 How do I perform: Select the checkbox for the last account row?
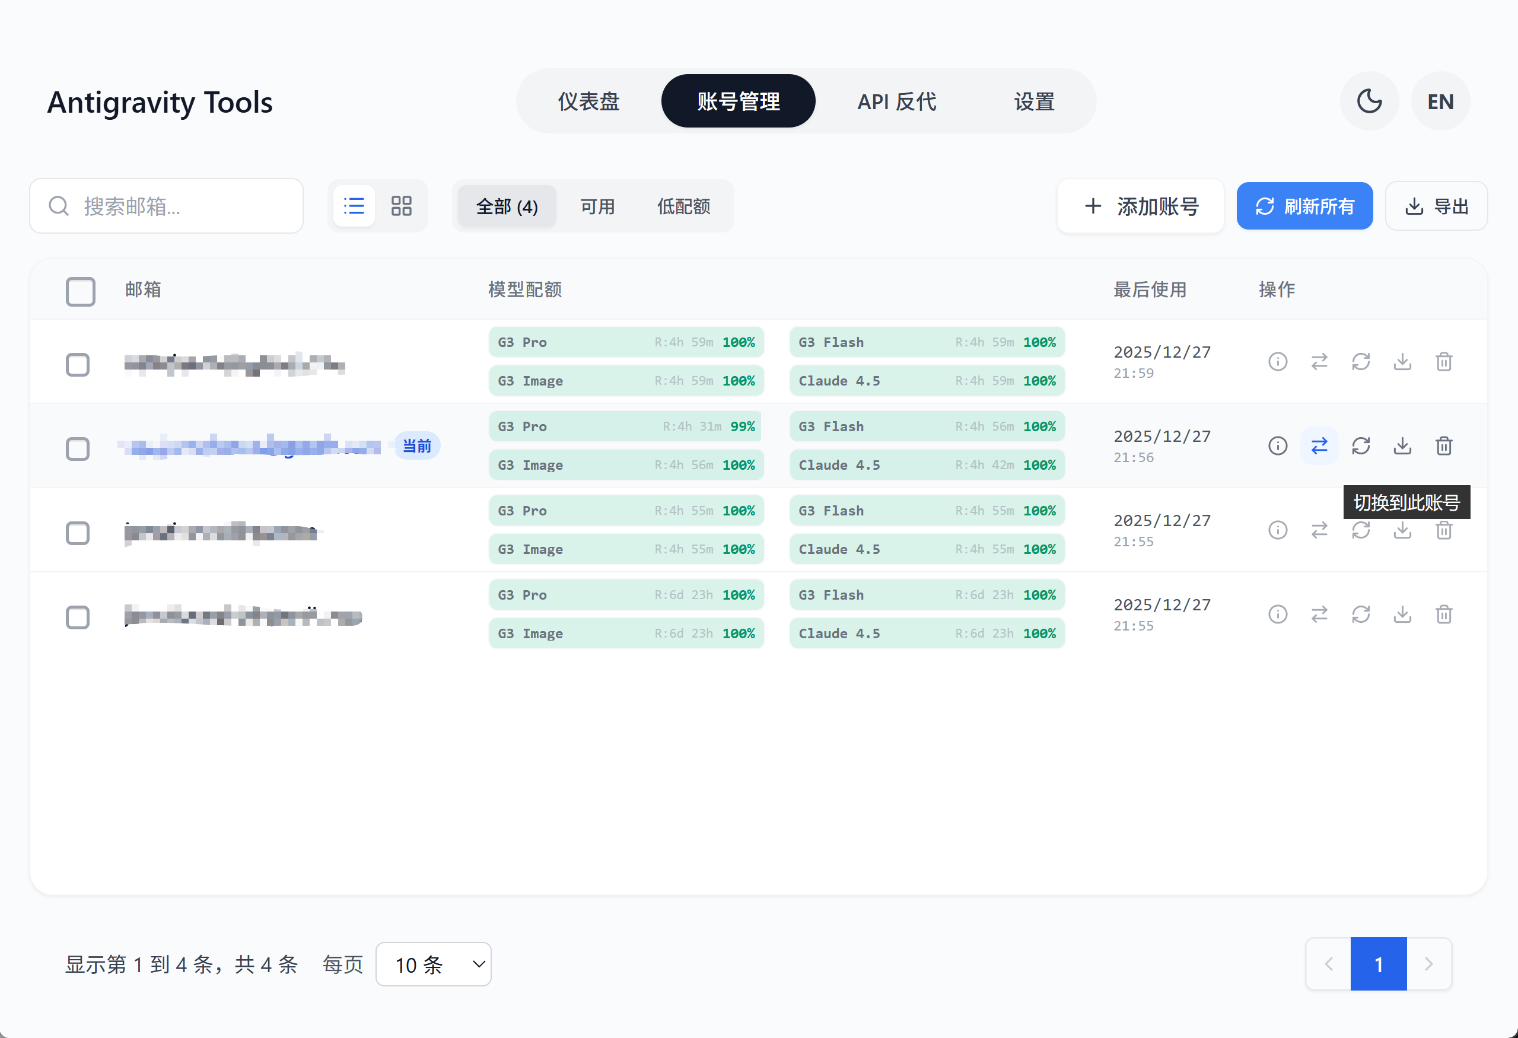pos(78,617)
